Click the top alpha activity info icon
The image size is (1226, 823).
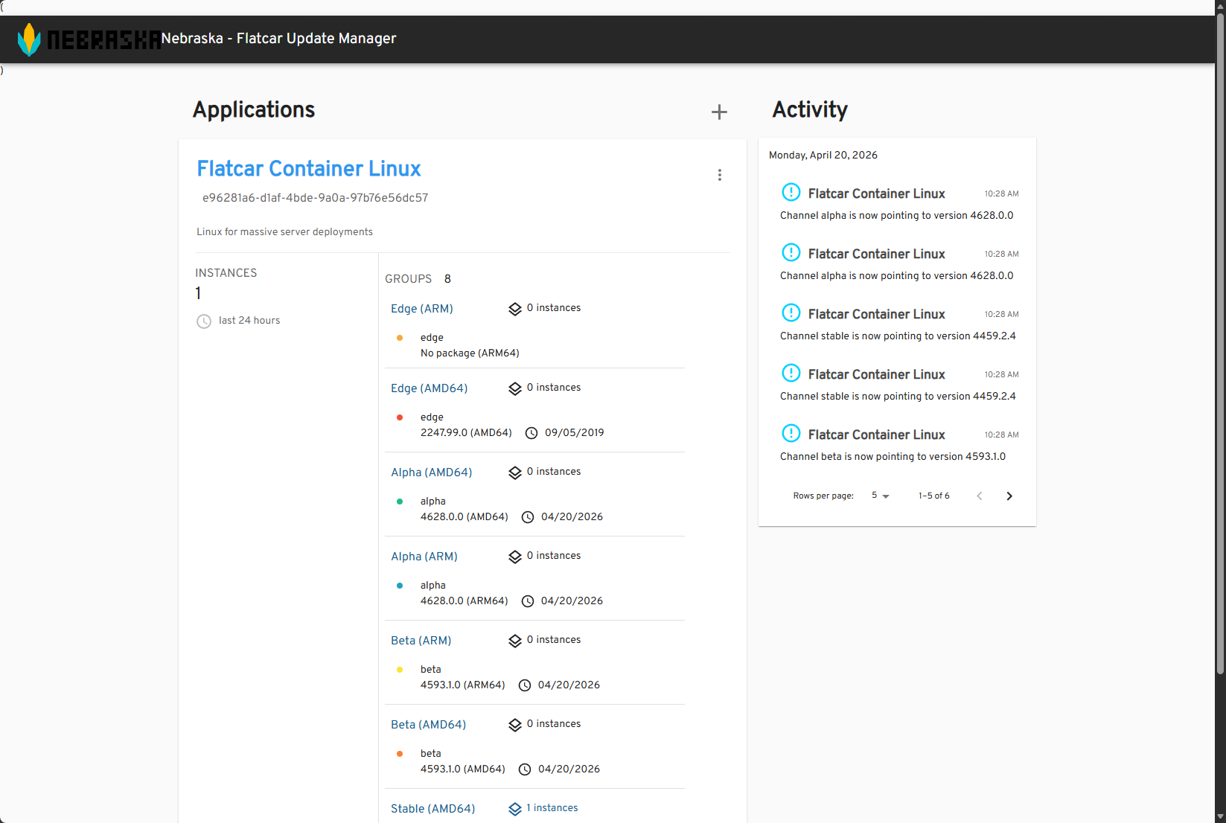coord(791,193)
